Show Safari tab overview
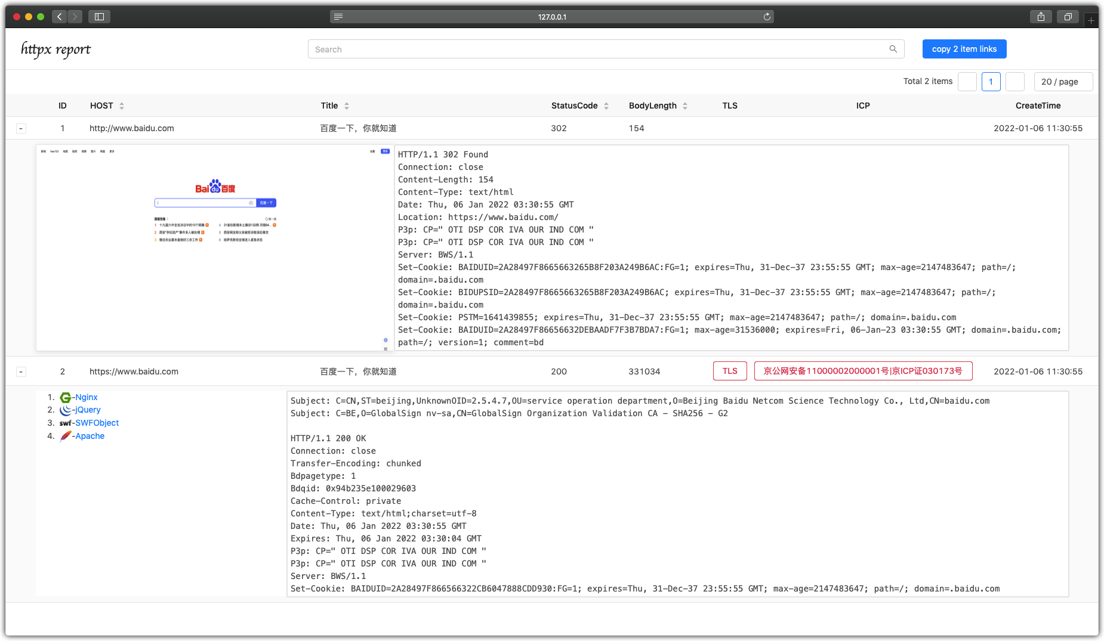The height and width of the screenshot is (641, 1104). [1068, 17]
